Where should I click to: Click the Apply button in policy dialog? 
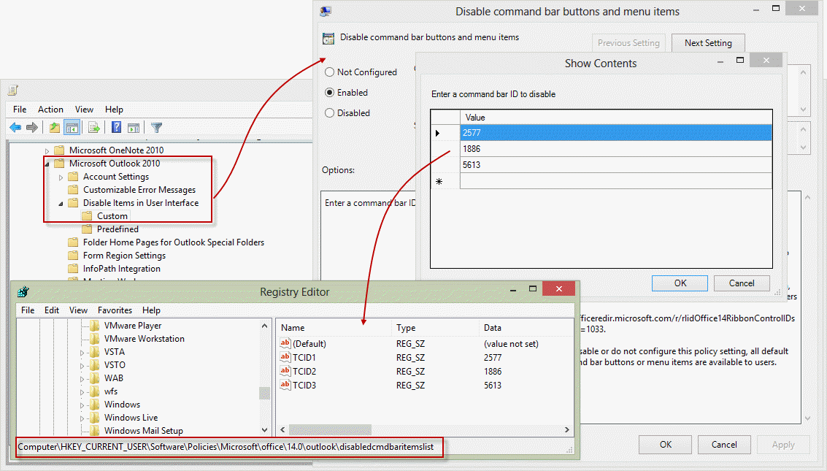(x=783, y=445)
